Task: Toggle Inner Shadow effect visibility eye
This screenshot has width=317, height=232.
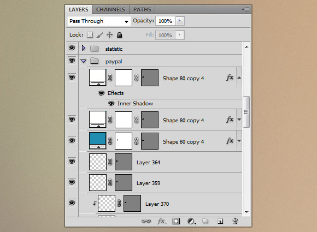Action: point(111,104)
